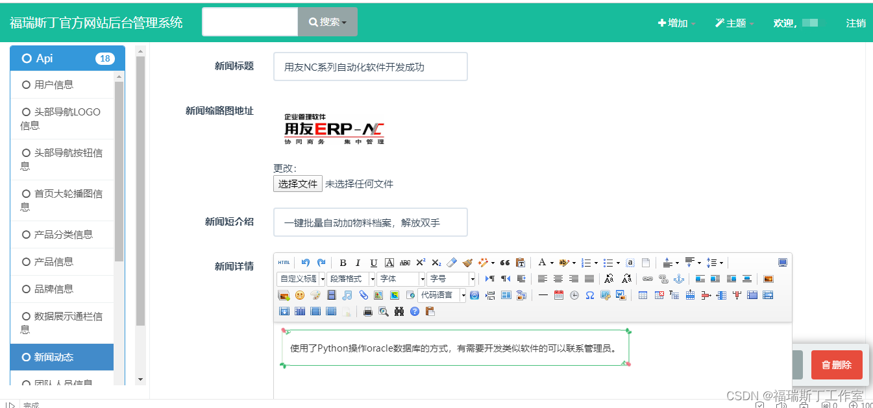873x408 pixels.
Task: Toggle blockquote quotation marks icon
Action: [505, 263]
